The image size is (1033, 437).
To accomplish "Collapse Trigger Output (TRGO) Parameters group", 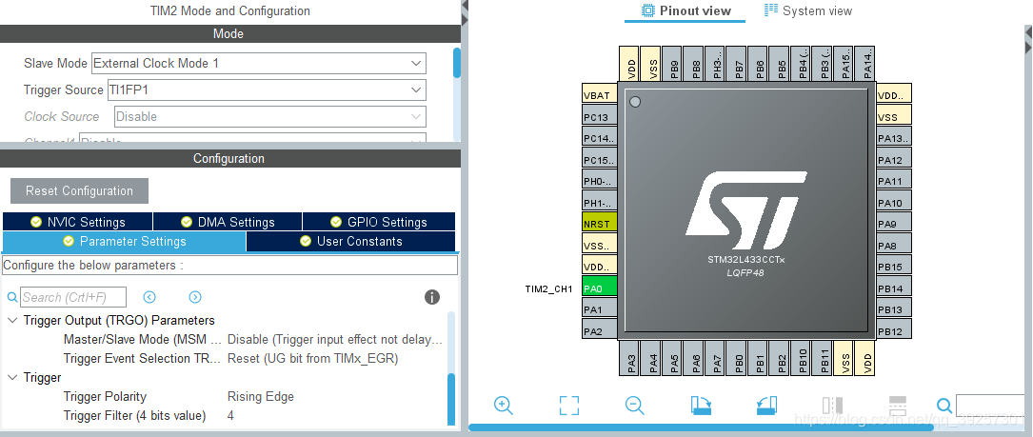I will [x=12, y=320].
